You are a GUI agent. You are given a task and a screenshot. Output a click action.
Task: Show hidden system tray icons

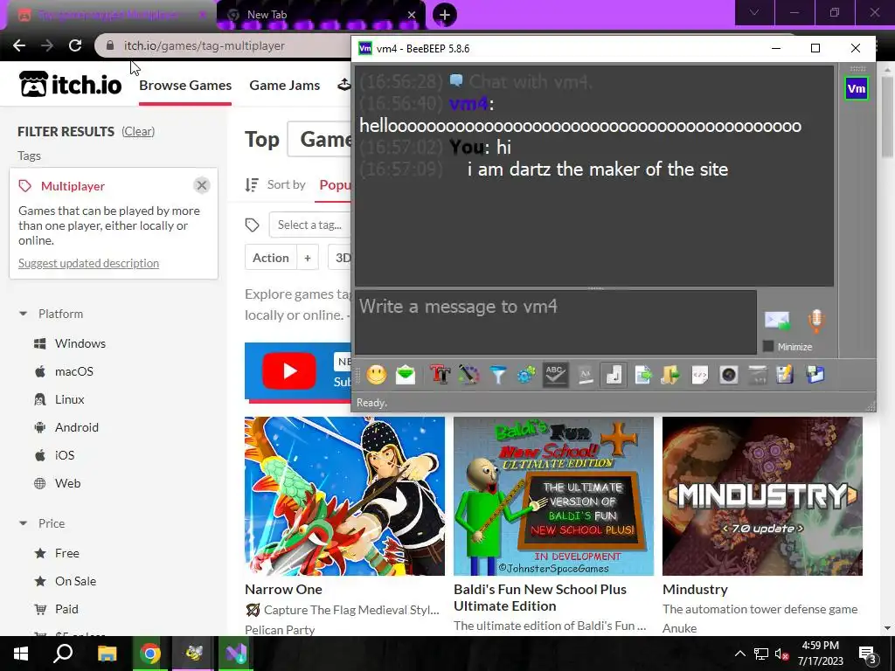click(x=739, y=654)
